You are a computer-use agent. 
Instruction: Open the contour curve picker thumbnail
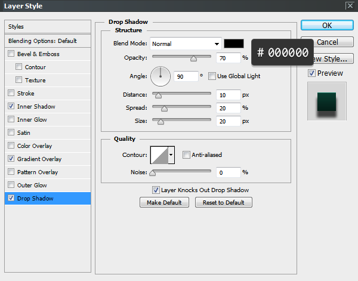(159, 155)
